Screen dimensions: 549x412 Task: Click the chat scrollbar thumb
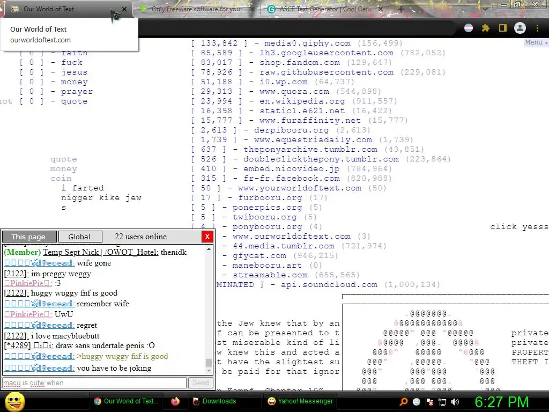click(209, 362)
